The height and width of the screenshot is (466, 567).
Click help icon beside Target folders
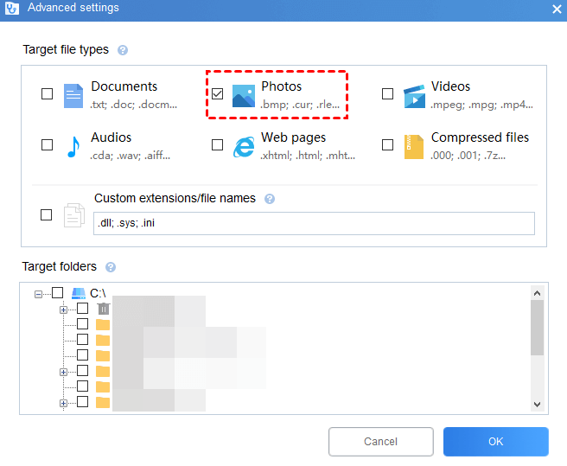[x=110, y=267]
